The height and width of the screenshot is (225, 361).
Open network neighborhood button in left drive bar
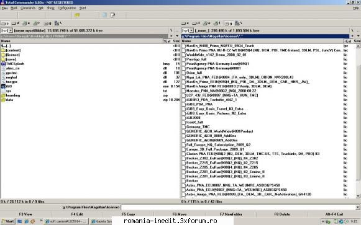pyautogui.click(x=58, y=23)
